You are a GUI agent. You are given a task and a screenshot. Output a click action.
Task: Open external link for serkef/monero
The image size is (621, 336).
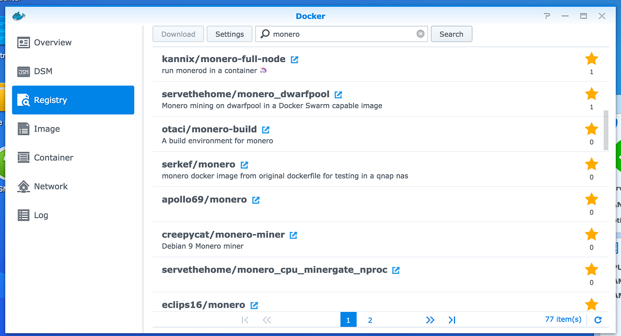pos(244,165)
